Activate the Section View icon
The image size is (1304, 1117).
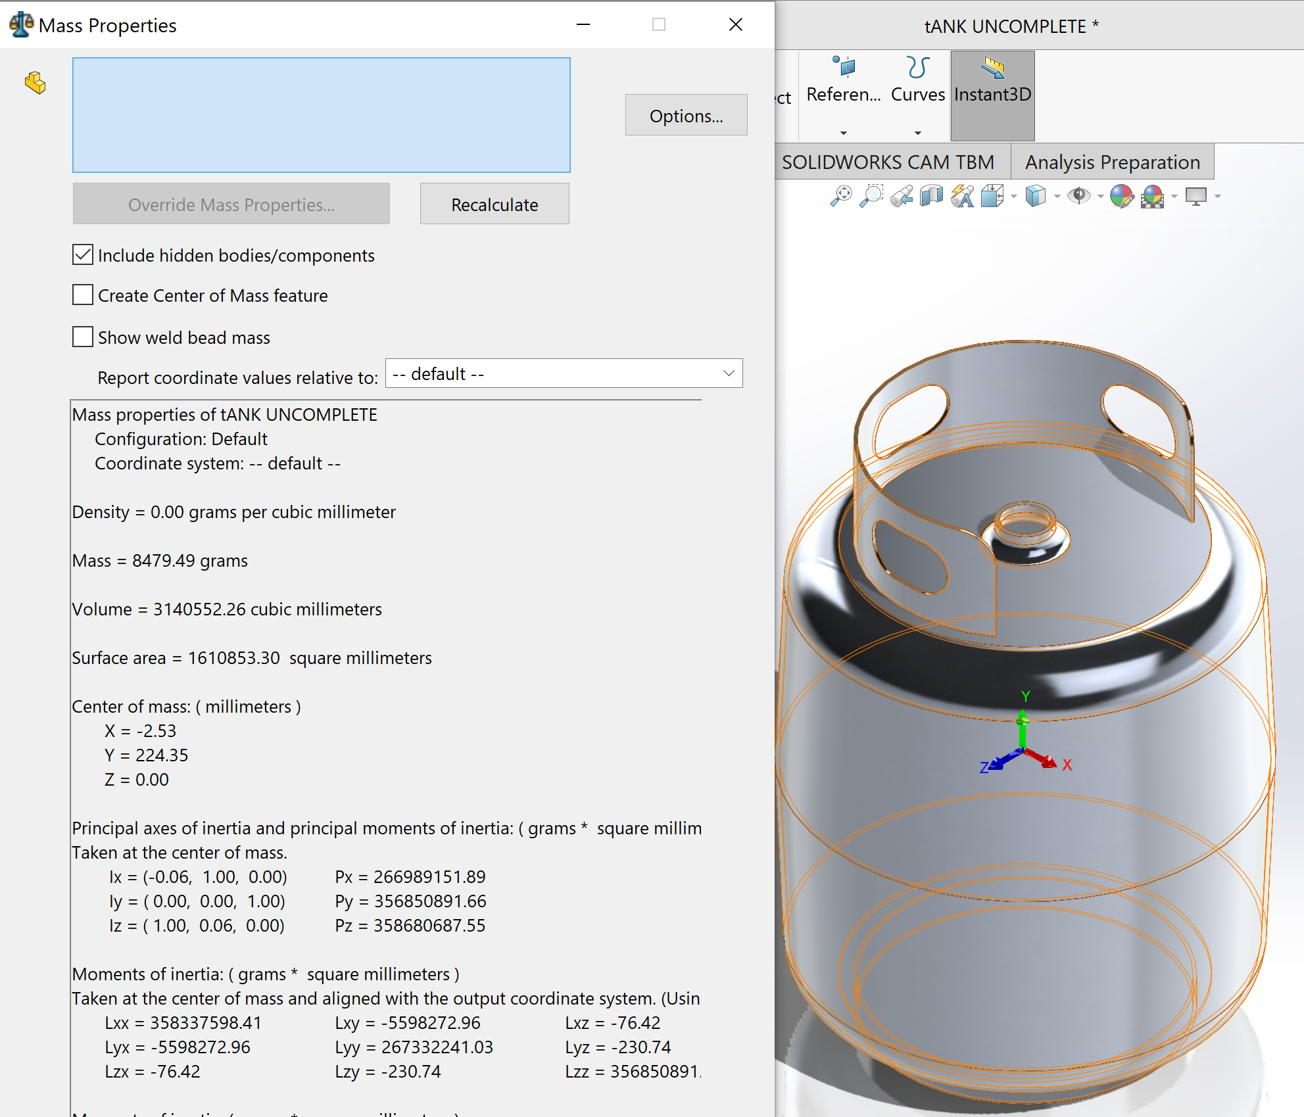pos(932,196)
